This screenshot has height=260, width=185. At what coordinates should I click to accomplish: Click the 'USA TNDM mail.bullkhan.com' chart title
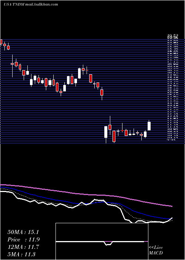click(x=31, y=4)
